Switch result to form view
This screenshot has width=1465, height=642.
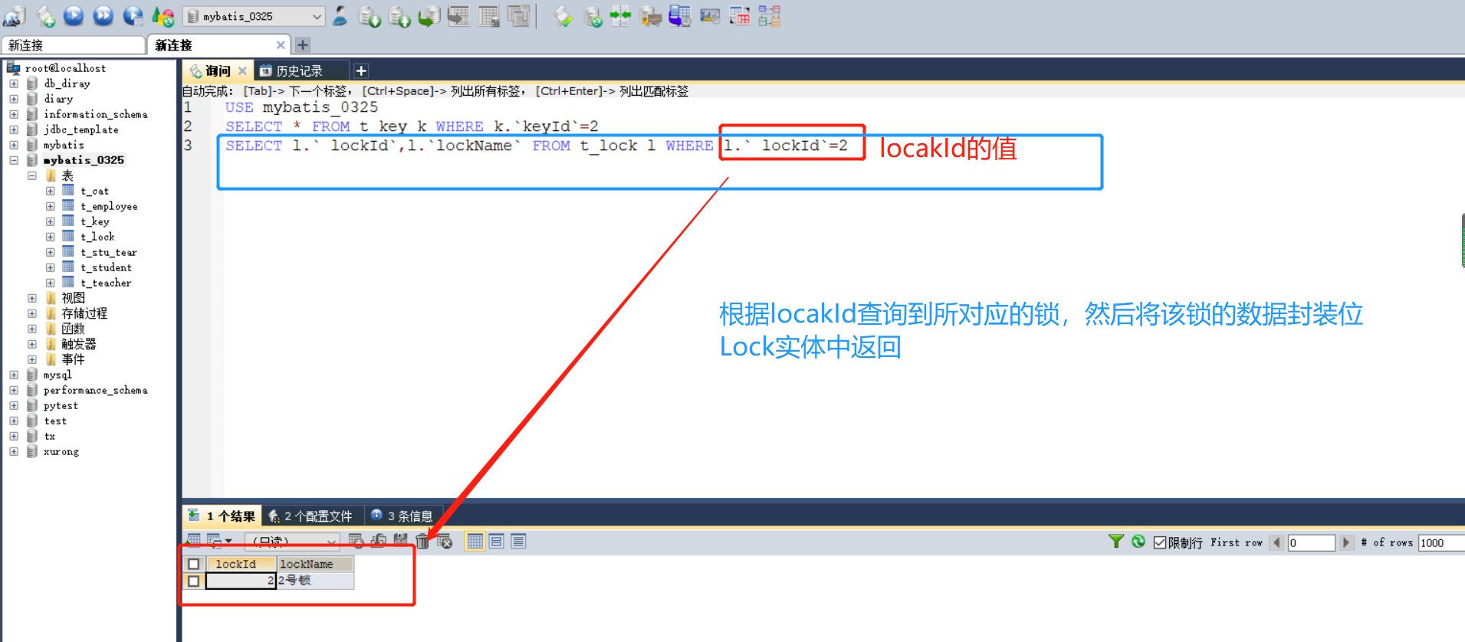pyautogui.click(x=497, y=542)
